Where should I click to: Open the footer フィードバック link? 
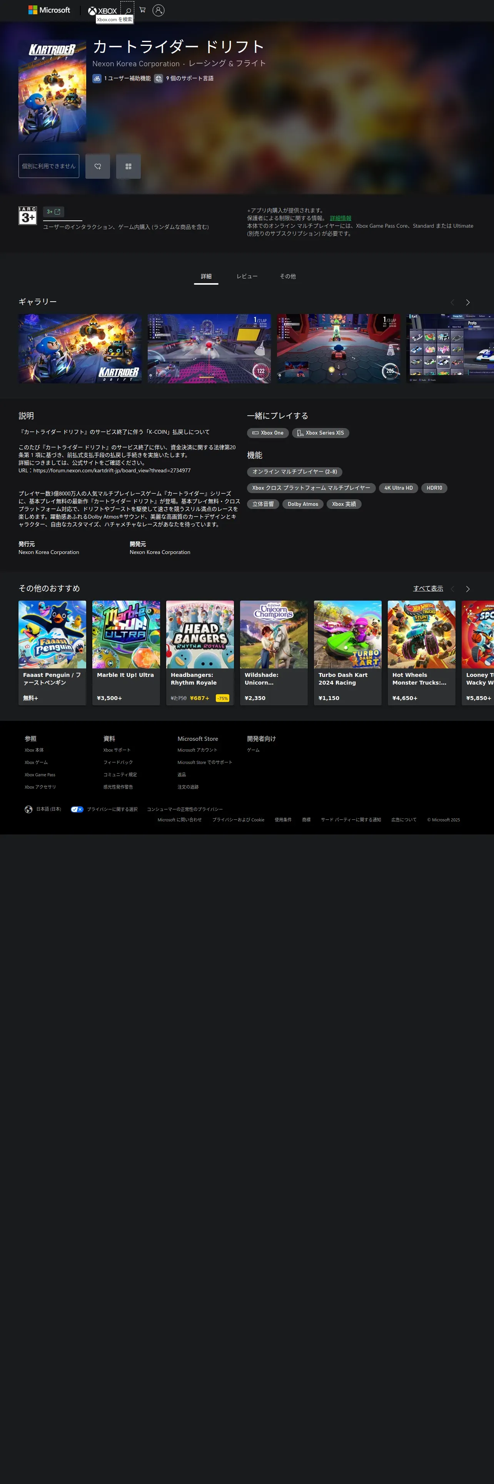click(118, 762)
